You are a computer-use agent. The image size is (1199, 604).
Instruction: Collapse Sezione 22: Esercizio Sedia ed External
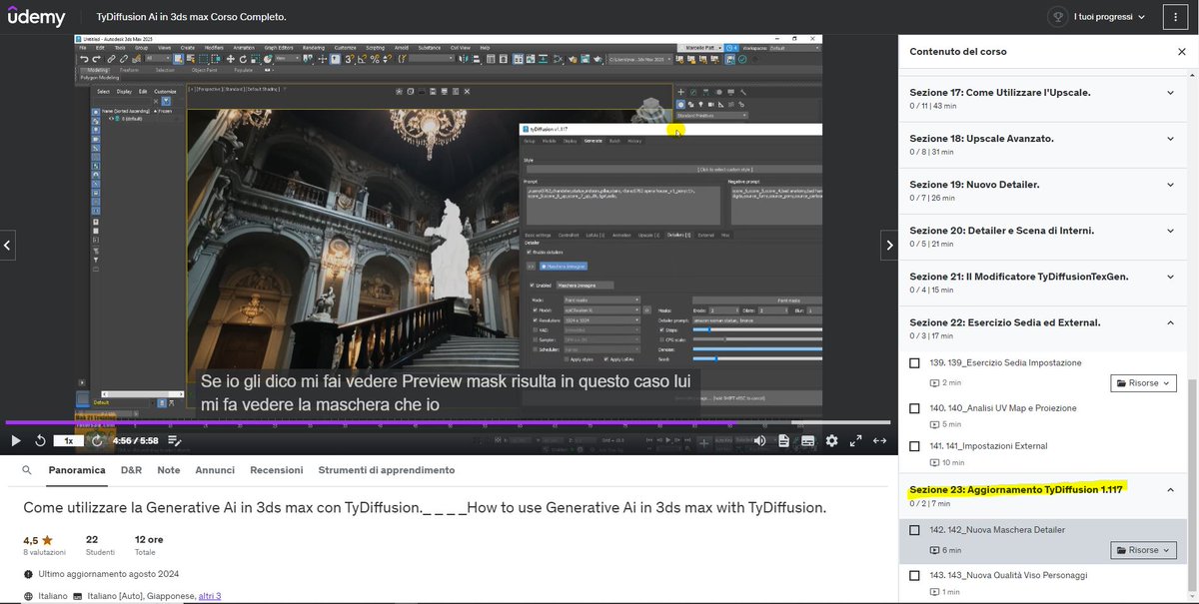point(1169,322)
